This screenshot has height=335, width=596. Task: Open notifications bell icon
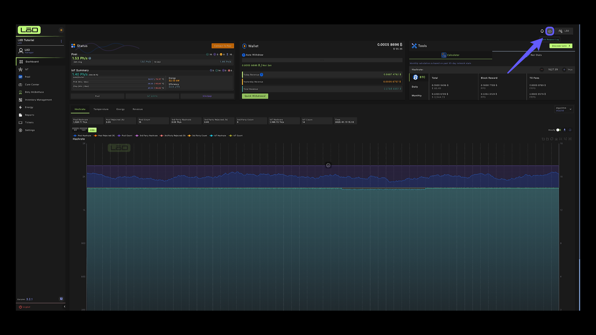coord(542,31)
